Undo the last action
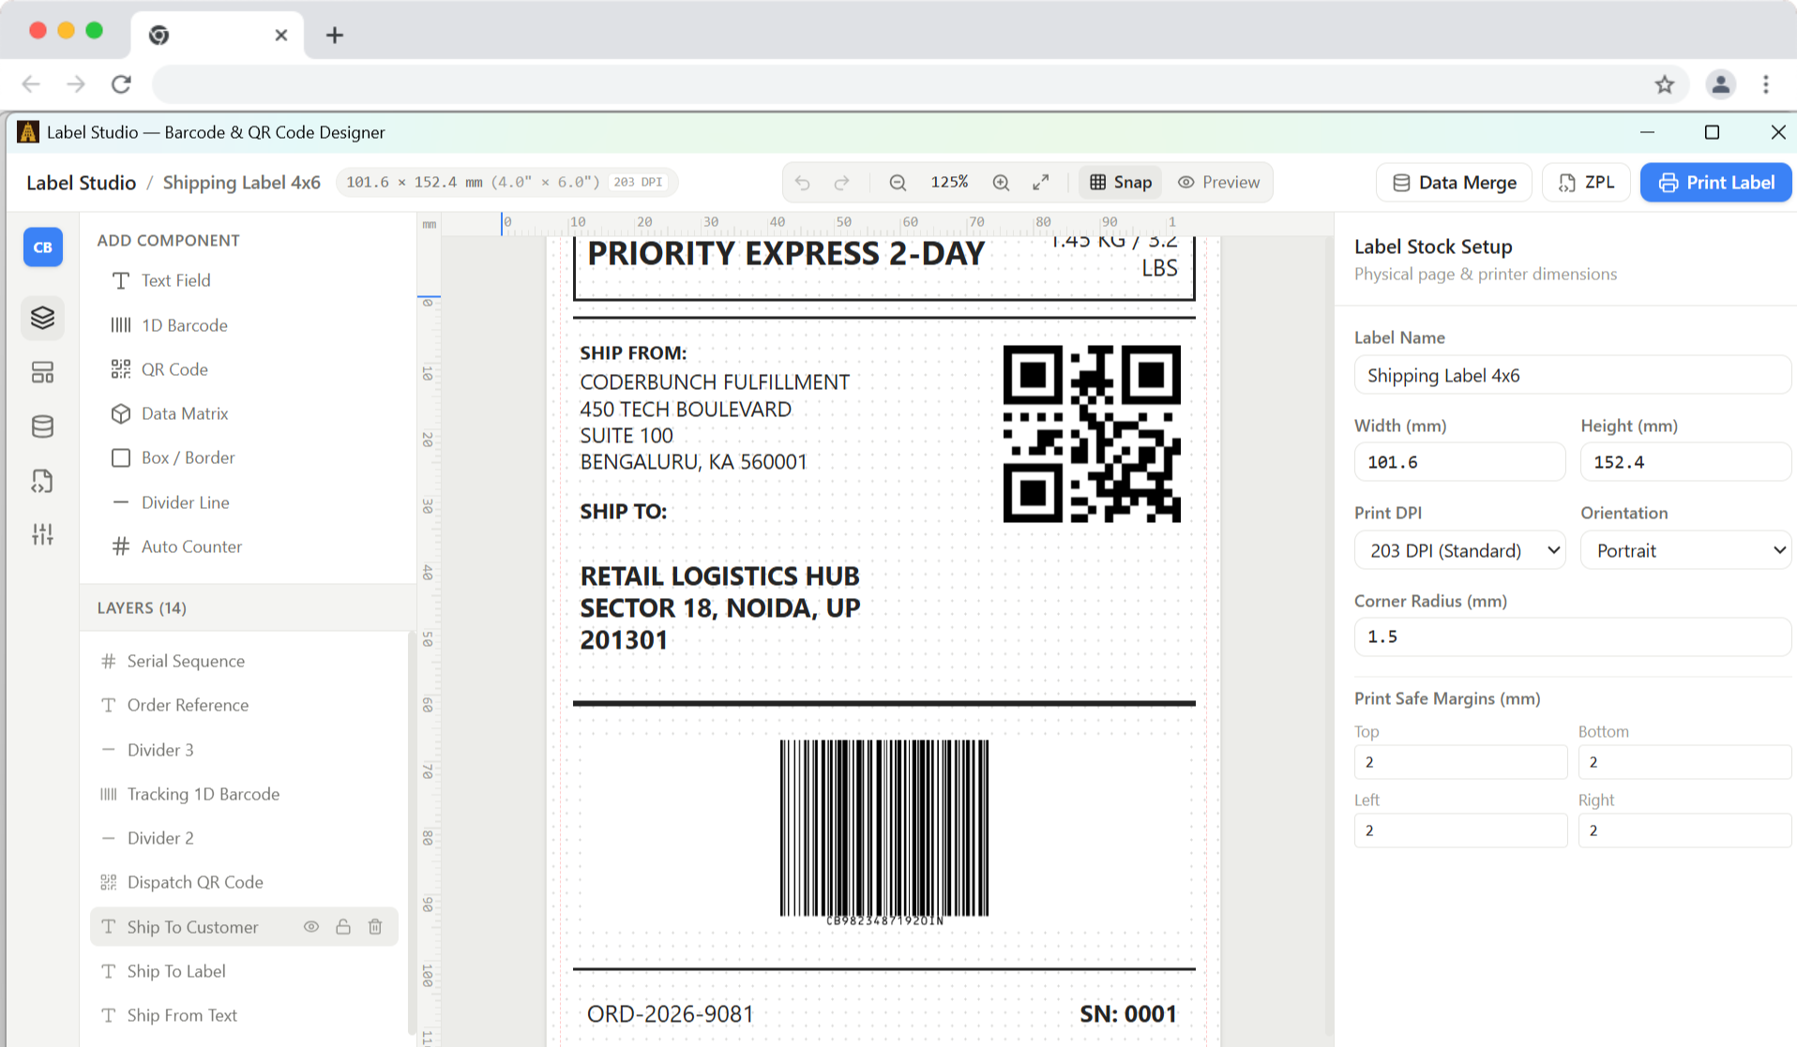 802,183
